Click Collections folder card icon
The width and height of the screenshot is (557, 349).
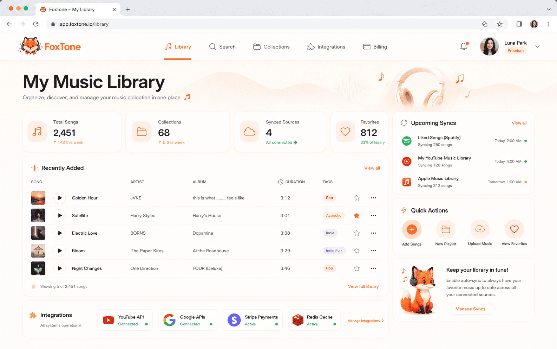click(142, 132)
